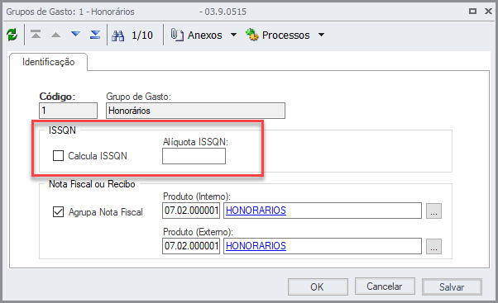Click the 1/10 record counter
Image resolution: width=498 pixels, height=303 pixels.
(142, 36)
